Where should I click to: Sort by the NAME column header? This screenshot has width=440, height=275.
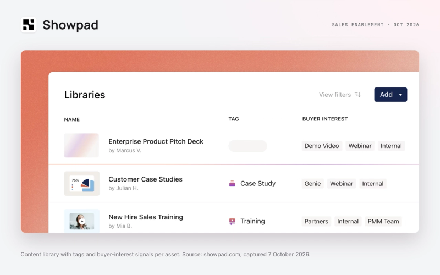point(72,119)
